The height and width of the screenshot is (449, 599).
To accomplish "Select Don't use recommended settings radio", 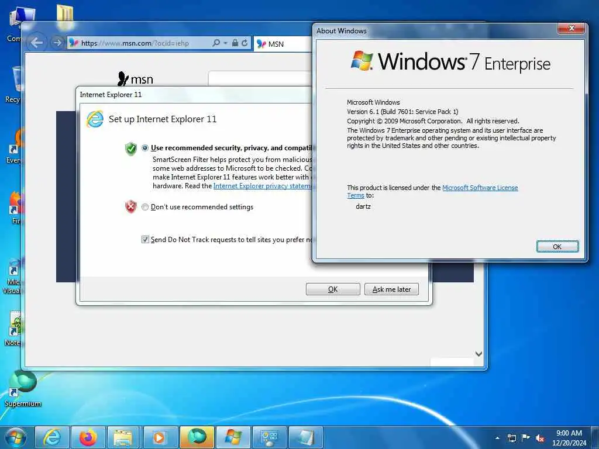I will pyautogui.click(x=145, y=207).
